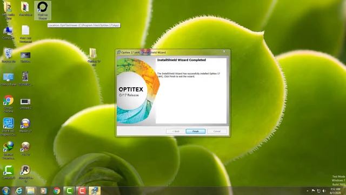Open the OptiTex Viewer desktop shortcut
Viewport: 346px width, 195px height.
(x=43, y=10)
